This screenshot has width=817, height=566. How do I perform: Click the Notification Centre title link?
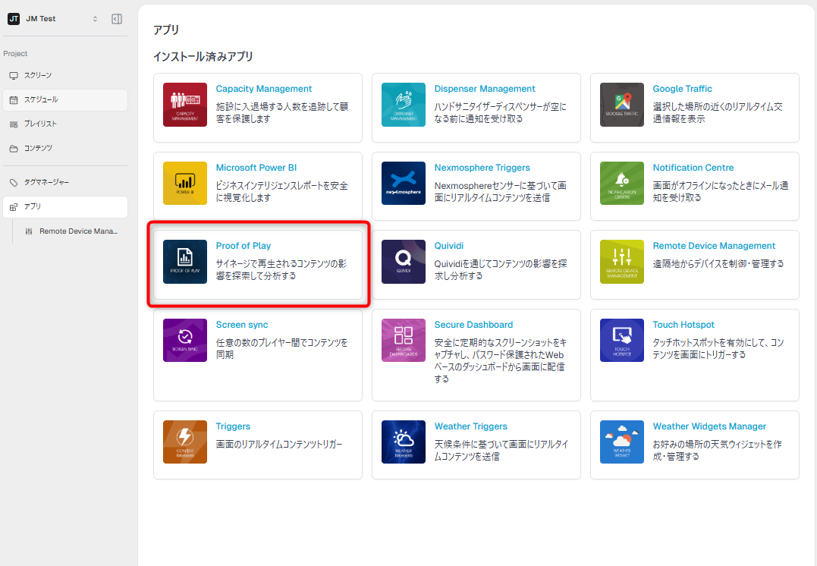click(x=693, y=168)
